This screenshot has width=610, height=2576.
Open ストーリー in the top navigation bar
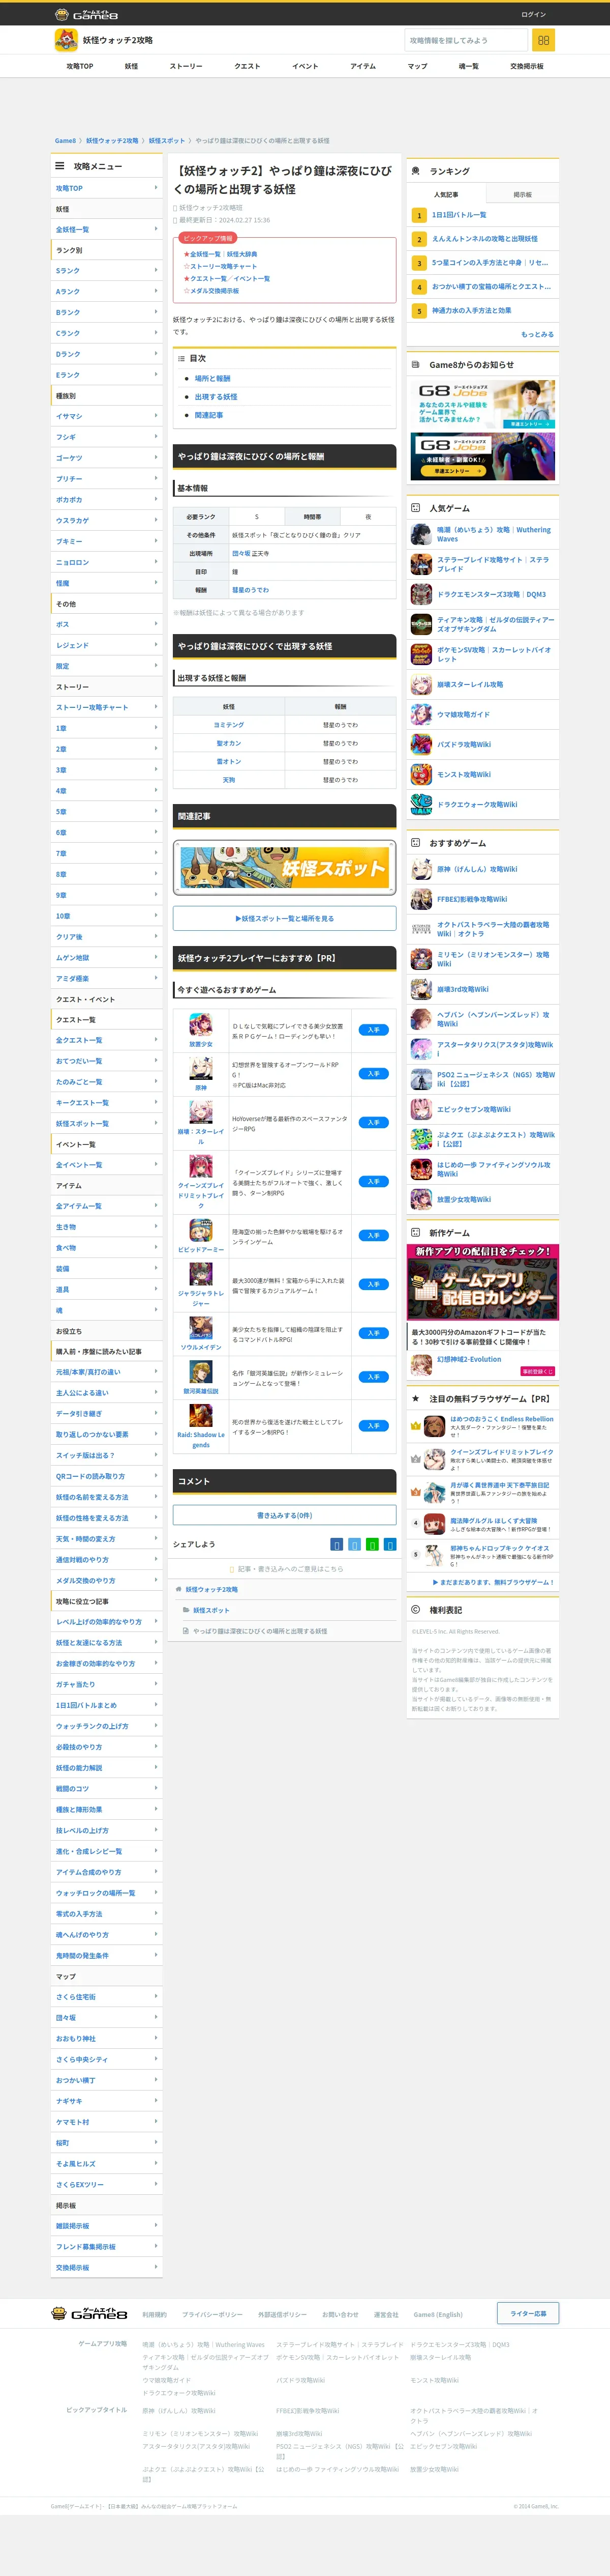pyautogui.click(x=186, y=66)
